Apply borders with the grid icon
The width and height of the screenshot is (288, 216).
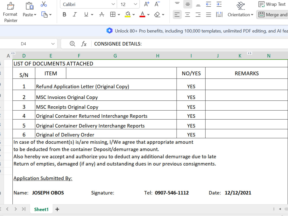coord(113,14)
